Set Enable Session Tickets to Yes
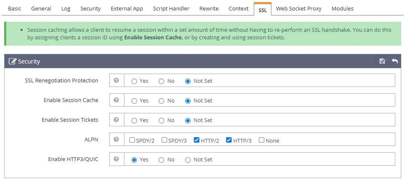405x184 pixels. point(134,120)
